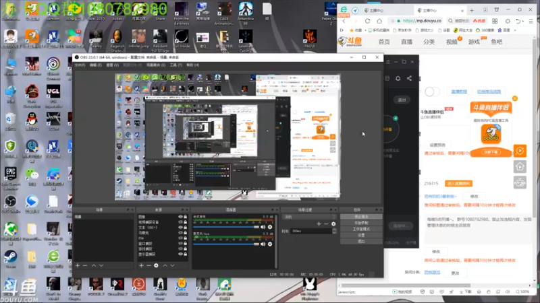Screen dimensions: 540x303
Task: Toggle visibility eye for 文本 (GDI+) source
Action: (180, 228)
